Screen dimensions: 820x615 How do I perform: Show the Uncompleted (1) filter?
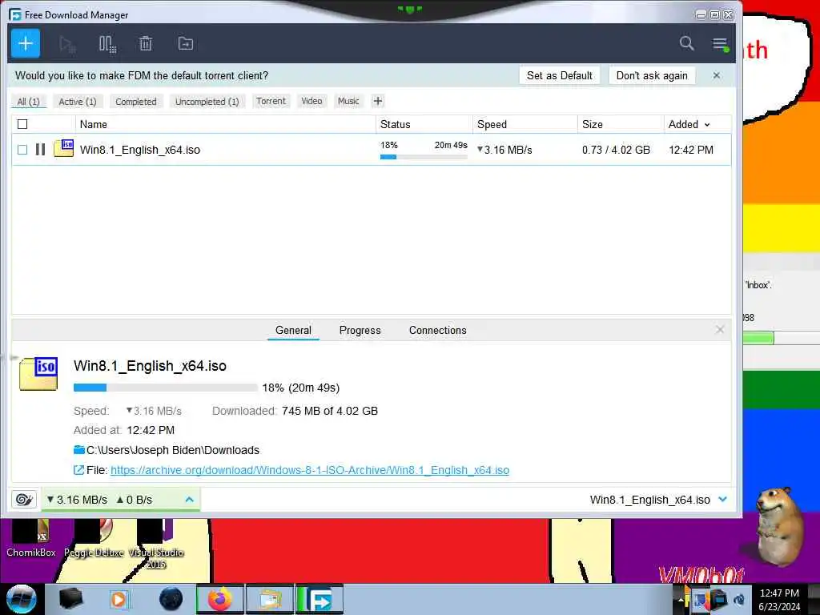click(x=207, y=102)
